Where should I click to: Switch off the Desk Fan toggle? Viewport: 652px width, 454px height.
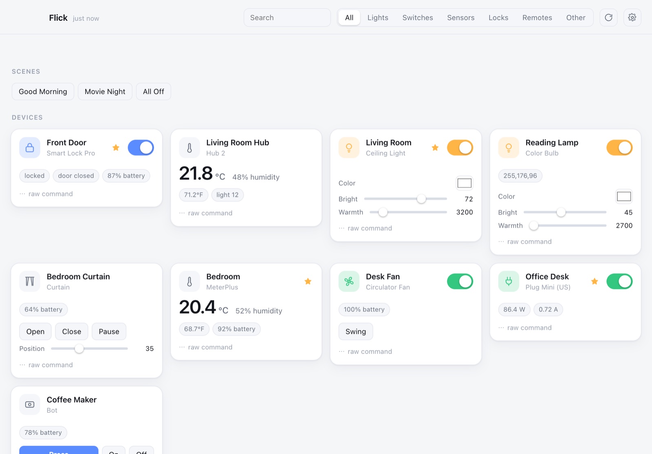pos(460,282)
